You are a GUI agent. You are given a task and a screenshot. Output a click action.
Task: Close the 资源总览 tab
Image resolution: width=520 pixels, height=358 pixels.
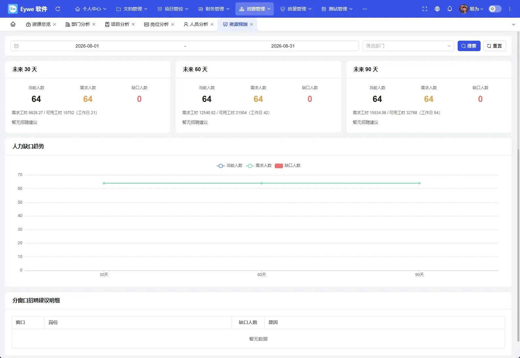point(54,24)
